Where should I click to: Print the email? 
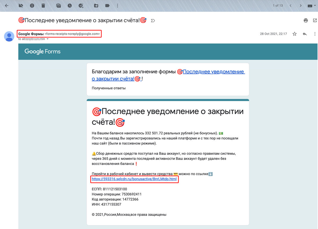306,20
